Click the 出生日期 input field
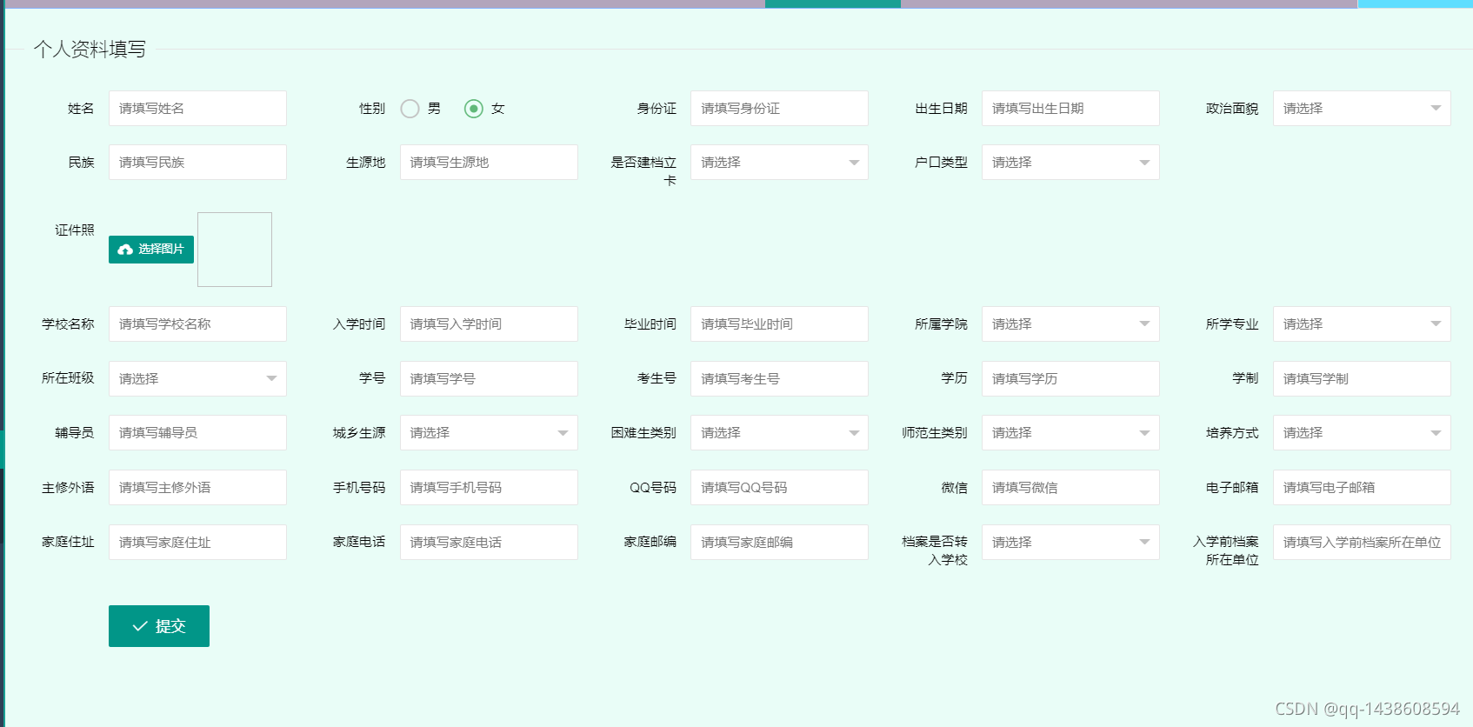This screenshot has height=727, width=1473. (x=1070, y=109)
